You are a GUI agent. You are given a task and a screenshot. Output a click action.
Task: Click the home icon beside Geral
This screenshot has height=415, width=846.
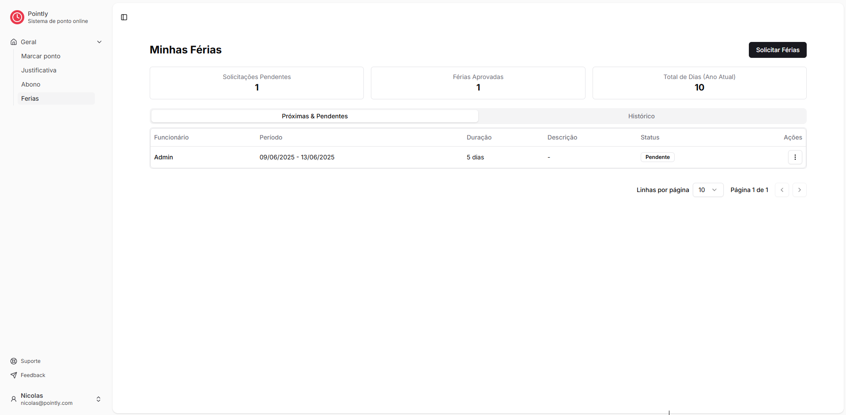tap(13, 41)
